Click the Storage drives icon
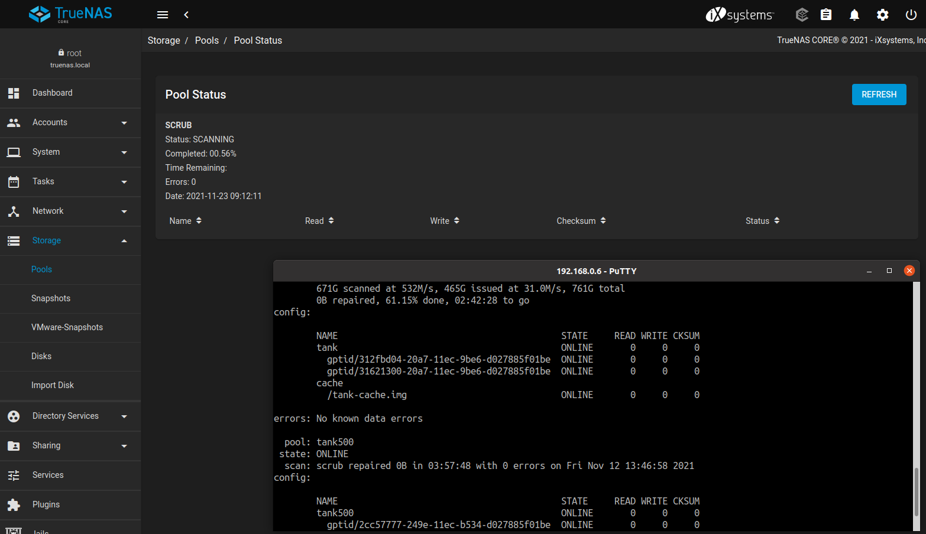 point(14,241)
